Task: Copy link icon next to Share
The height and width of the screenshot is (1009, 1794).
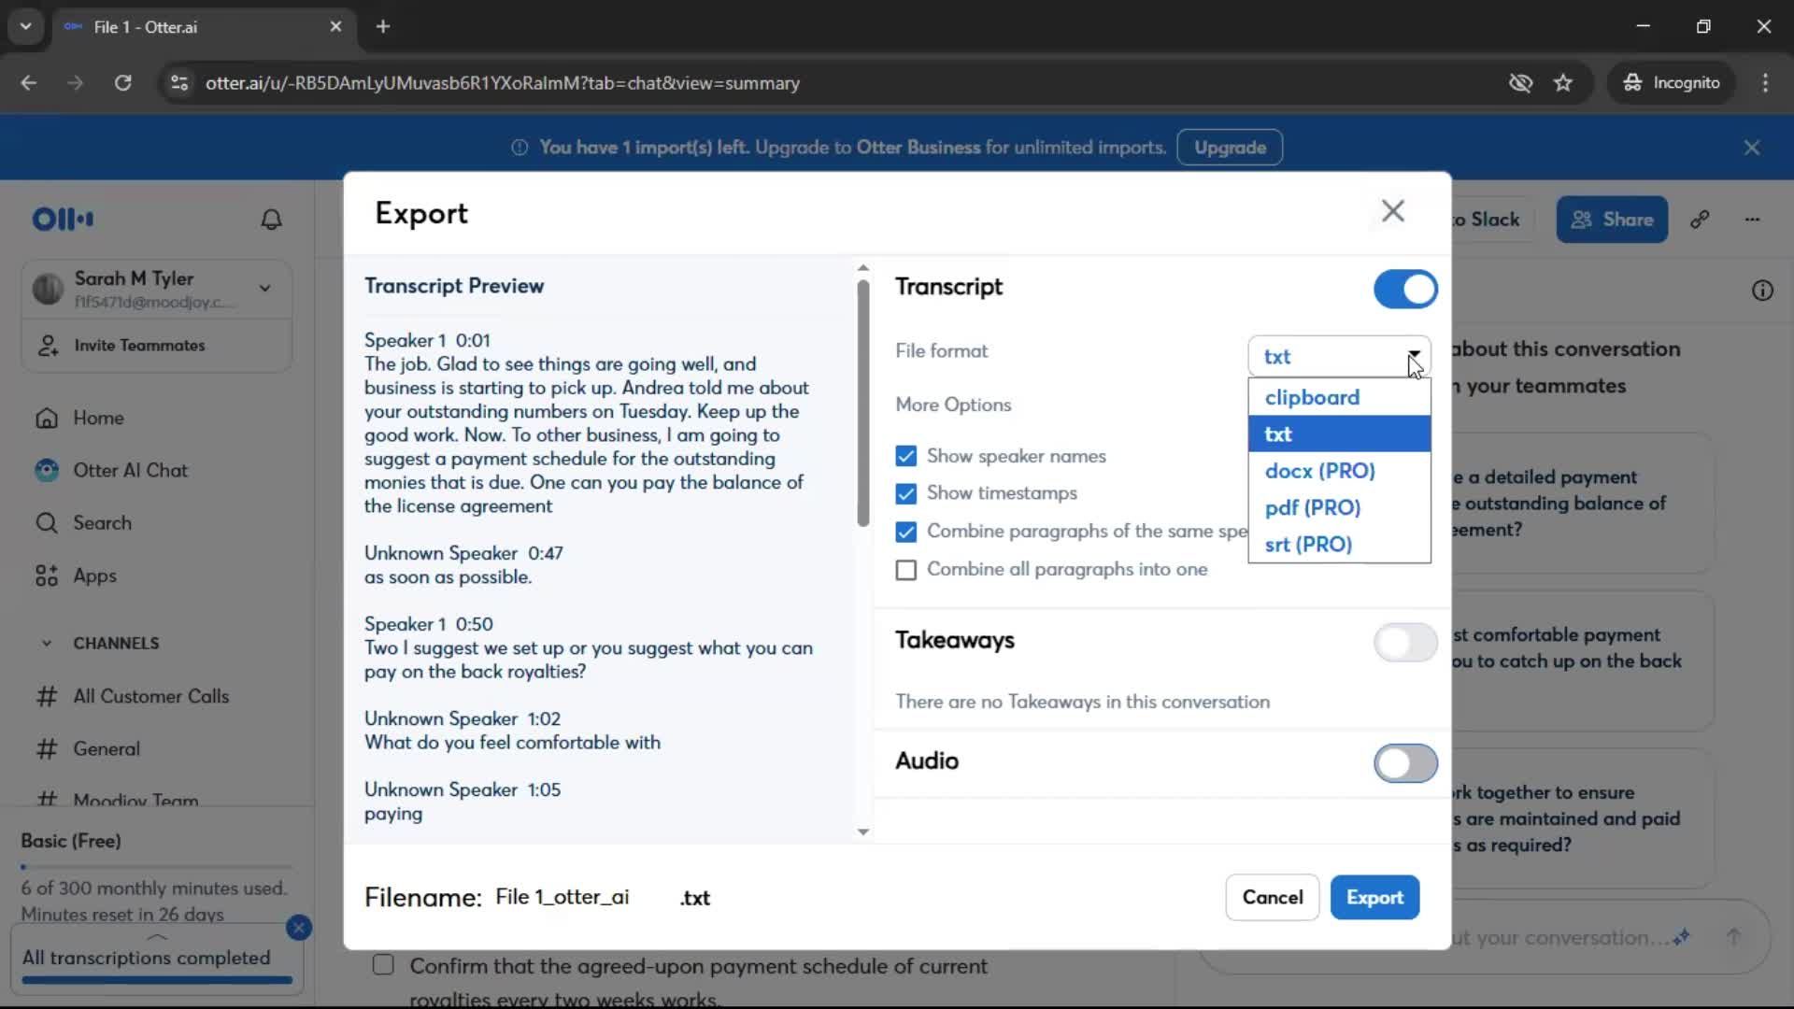Action: tap(1700, 220)
